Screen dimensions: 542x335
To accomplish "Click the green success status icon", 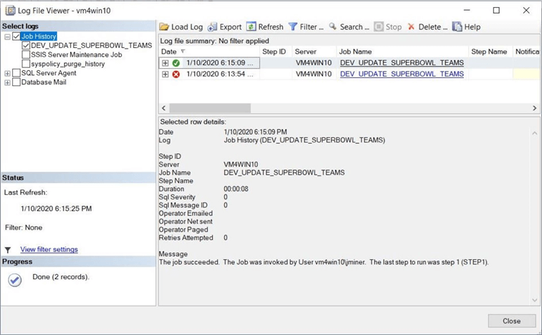I will click(x=176, y=63).
